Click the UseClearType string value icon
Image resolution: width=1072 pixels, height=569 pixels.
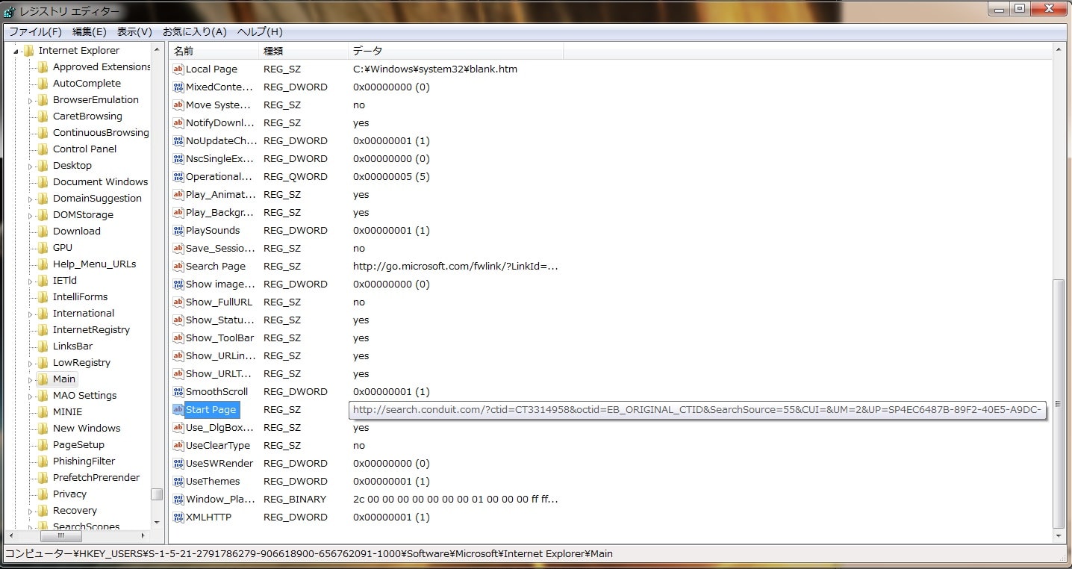point(178,445)
